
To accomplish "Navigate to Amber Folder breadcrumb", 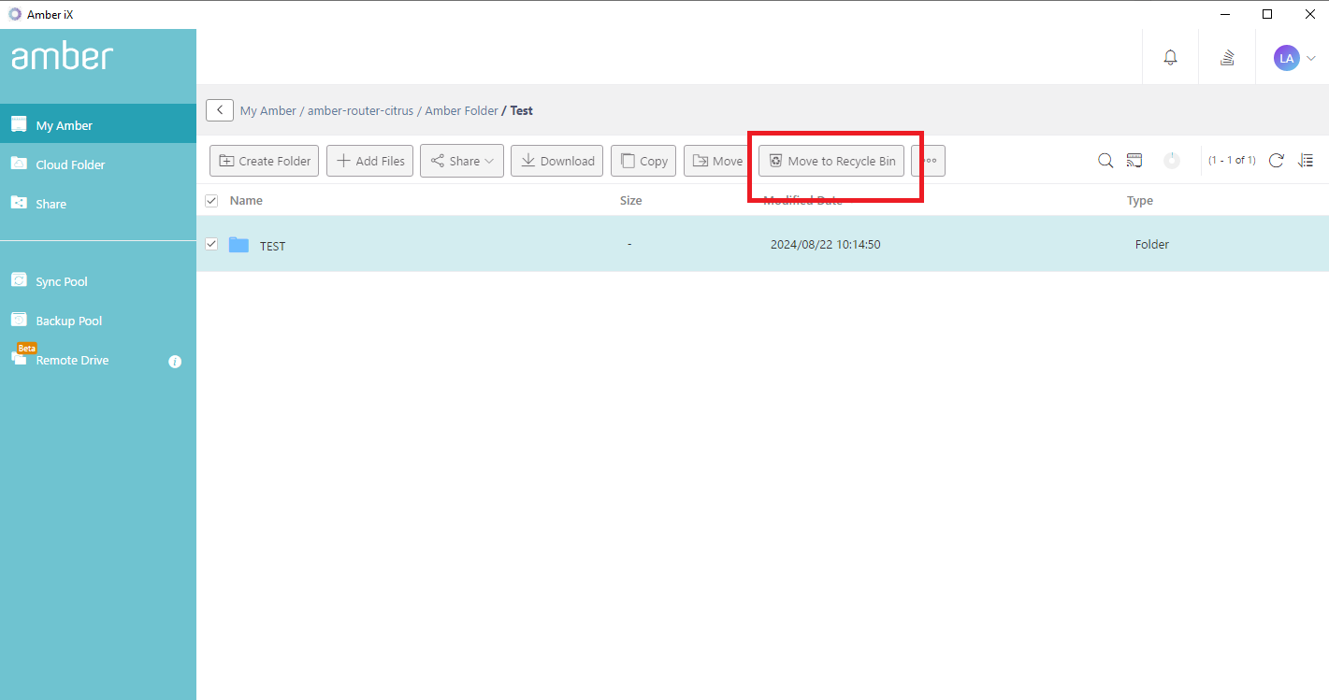I will pyautogui.click(x=461, y=110).
